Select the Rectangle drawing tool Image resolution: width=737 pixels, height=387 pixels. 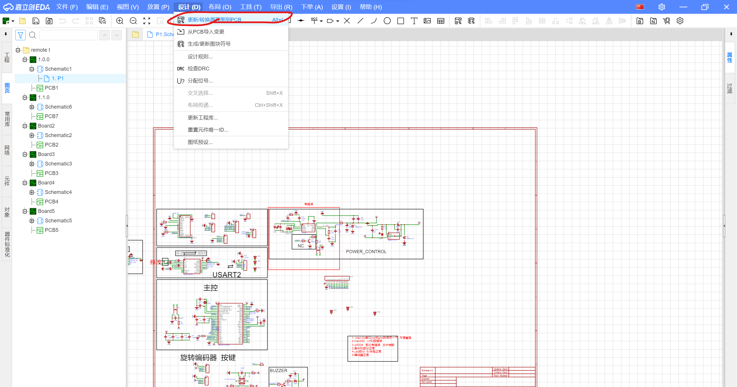click(x=400, y=21)
